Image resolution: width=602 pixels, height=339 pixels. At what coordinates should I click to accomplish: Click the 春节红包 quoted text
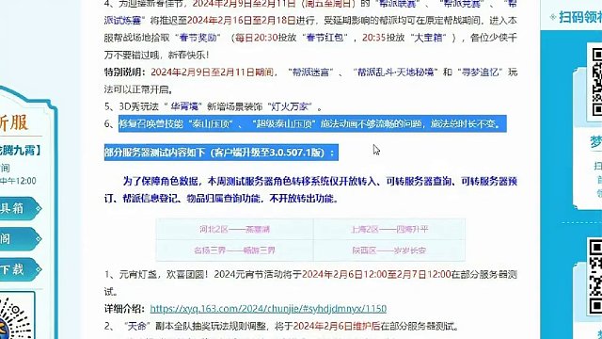tap(326, 38)
